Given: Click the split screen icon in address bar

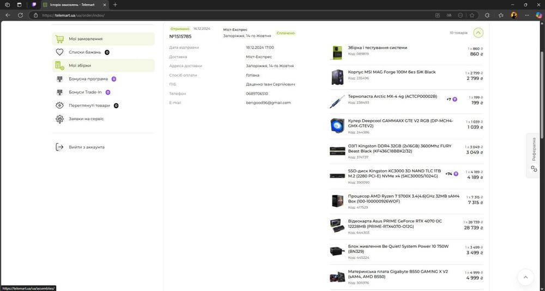Looking at the screenshot, I should pos(438,15).
